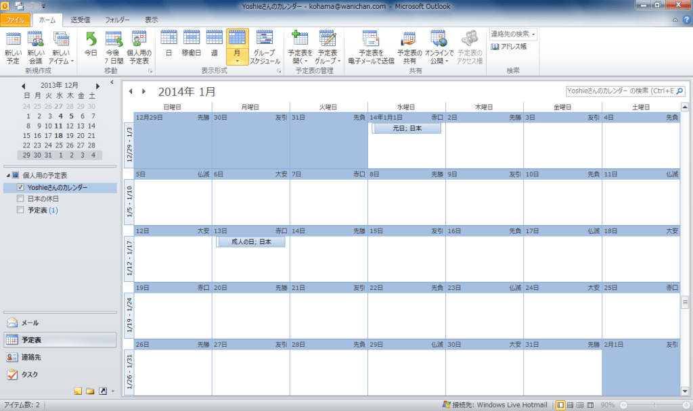Uncheck Yoshieさんのカレンダー checkbox
This screenshot has height=411, width=693.
point(20,187)
